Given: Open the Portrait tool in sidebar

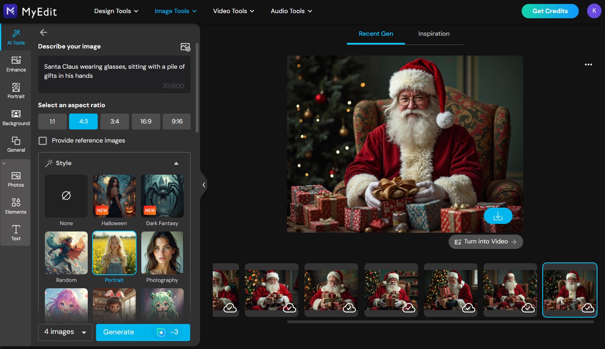Looking at the screenshot, I should (x=16, y=91).
